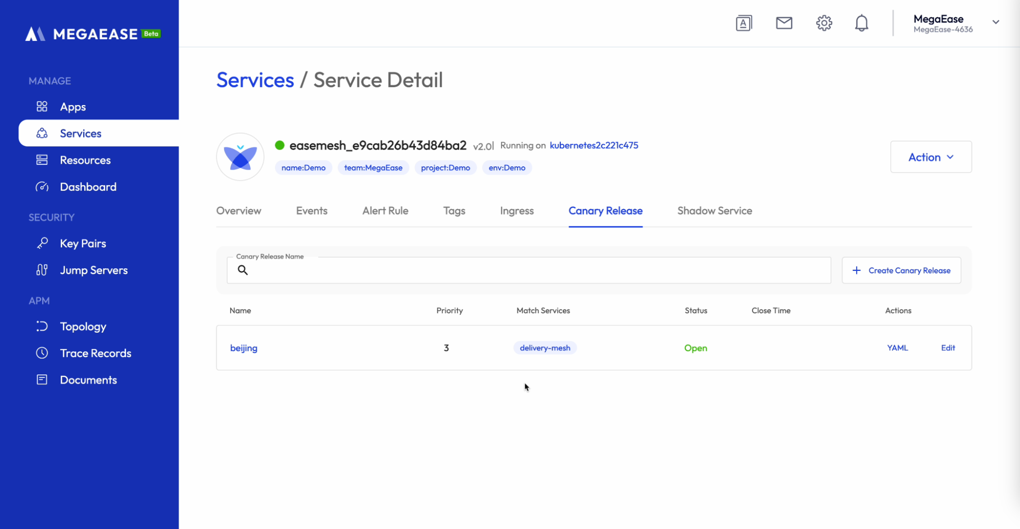1020x529 pixels.
Task: Click the Documents icon in sidebar
Action: pyautogui.click(x=42, y=380)
